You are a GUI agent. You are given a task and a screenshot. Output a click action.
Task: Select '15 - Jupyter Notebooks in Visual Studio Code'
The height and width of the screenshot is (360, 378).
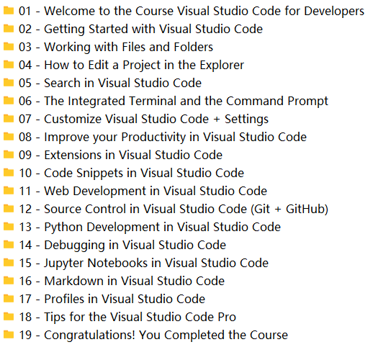click(x=144, y=263)
